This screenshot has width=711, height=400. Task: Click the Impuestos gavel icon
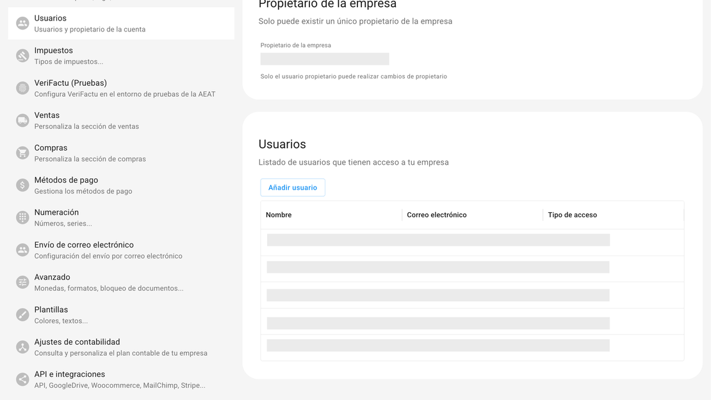pos(22,56)
